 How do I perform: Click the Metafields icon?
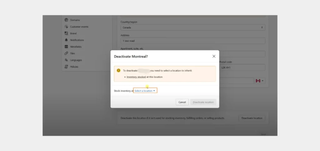click(66, 47)
